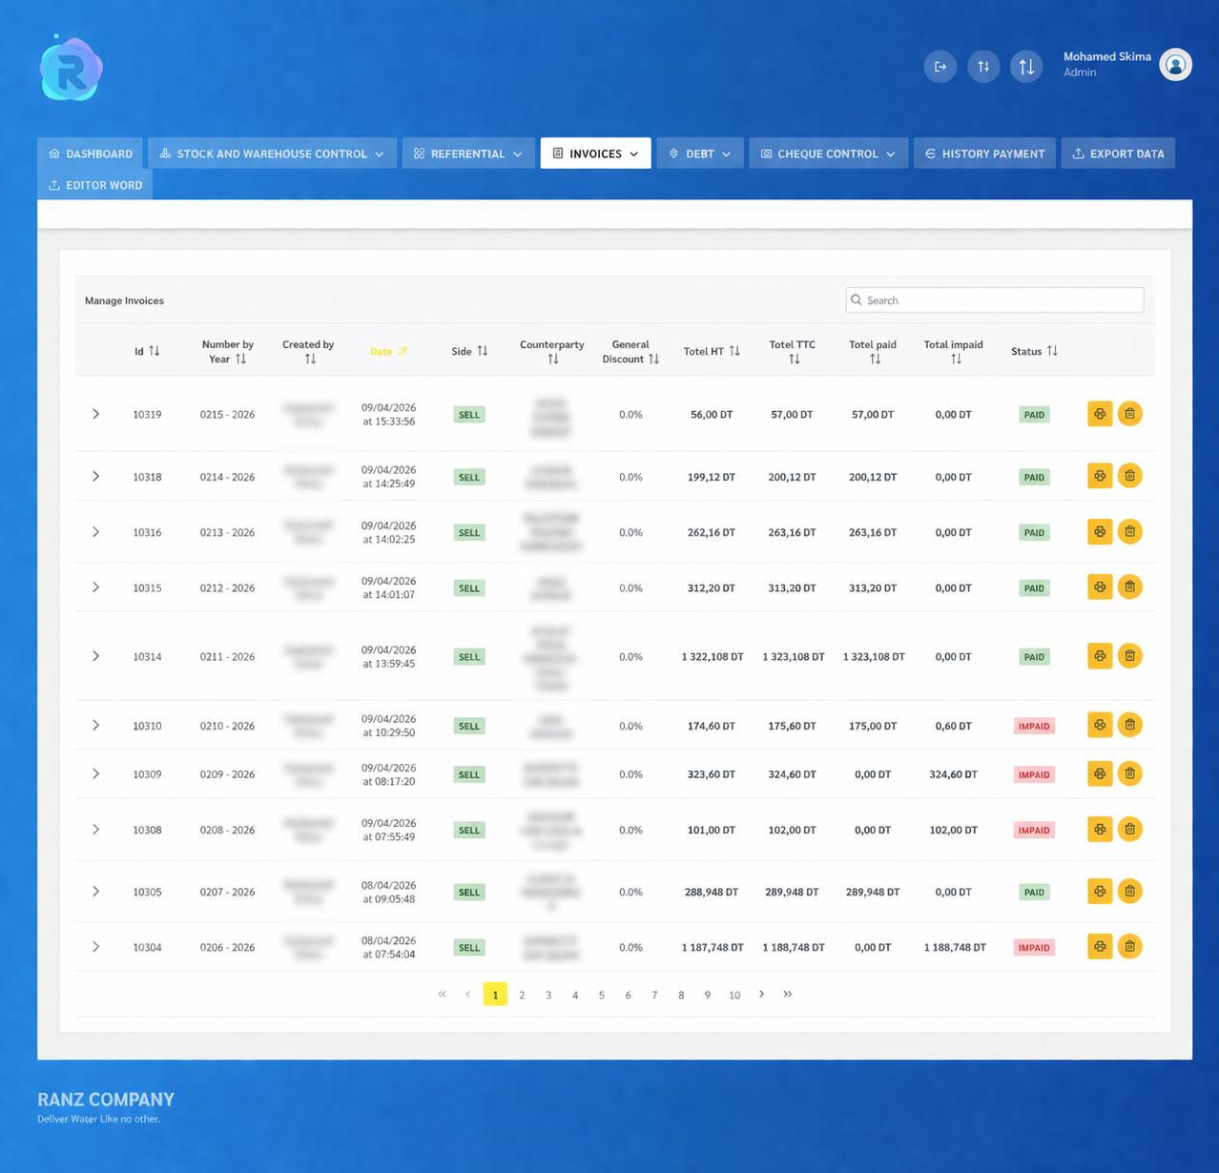The image size is (1219, 1173).
Task: Click the logout icon in header
Action: (940, 67)
